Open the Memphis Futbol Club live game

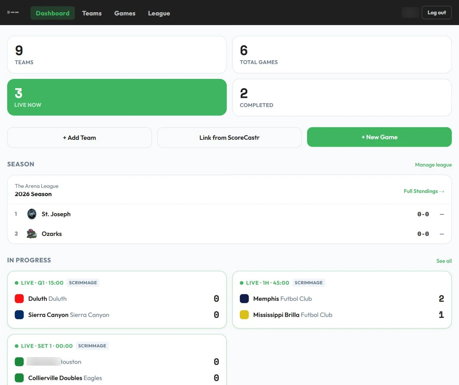click(x=342, y=300)
